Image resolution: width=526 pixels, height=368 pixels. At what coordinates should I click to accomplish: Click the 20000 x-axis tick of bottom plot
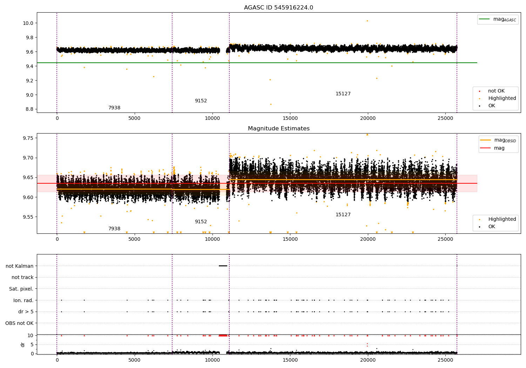(367, 360)
